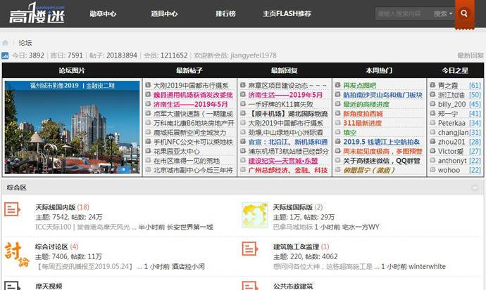Click bullet icon beside 再发点图吧

[338, 85]
